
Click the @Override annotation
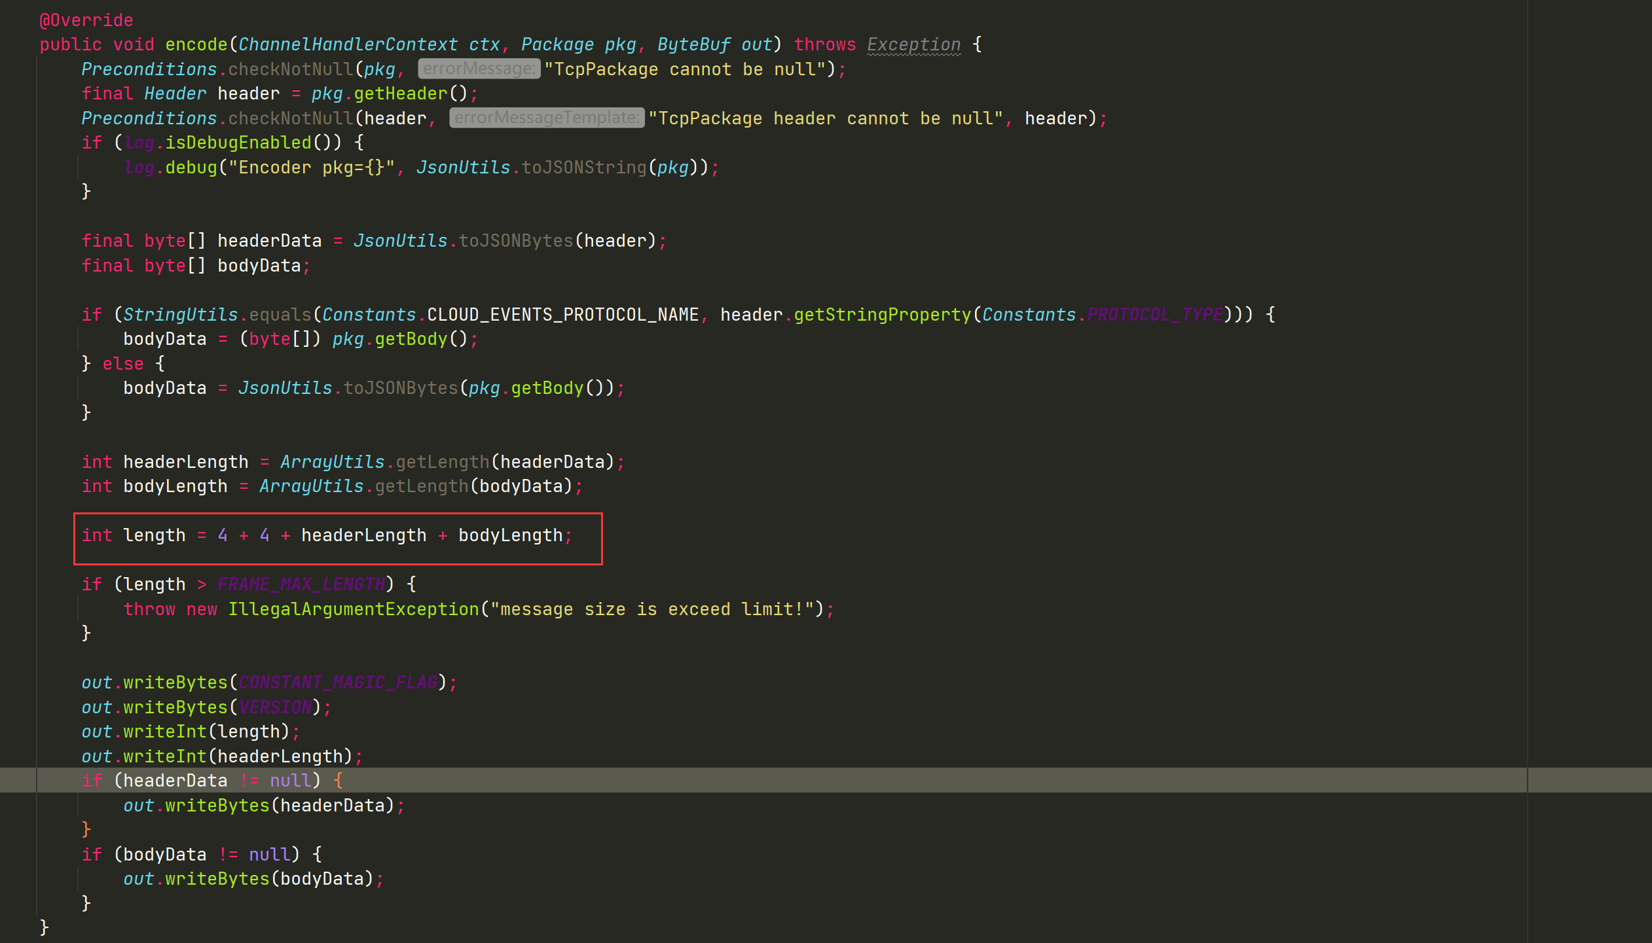[x=86, y=20]
